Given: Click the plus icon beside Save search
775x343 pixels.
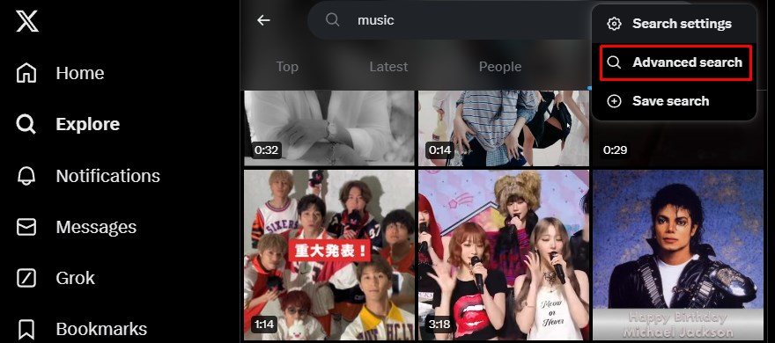Looking at the screenshot, I should tap(614, 101).
